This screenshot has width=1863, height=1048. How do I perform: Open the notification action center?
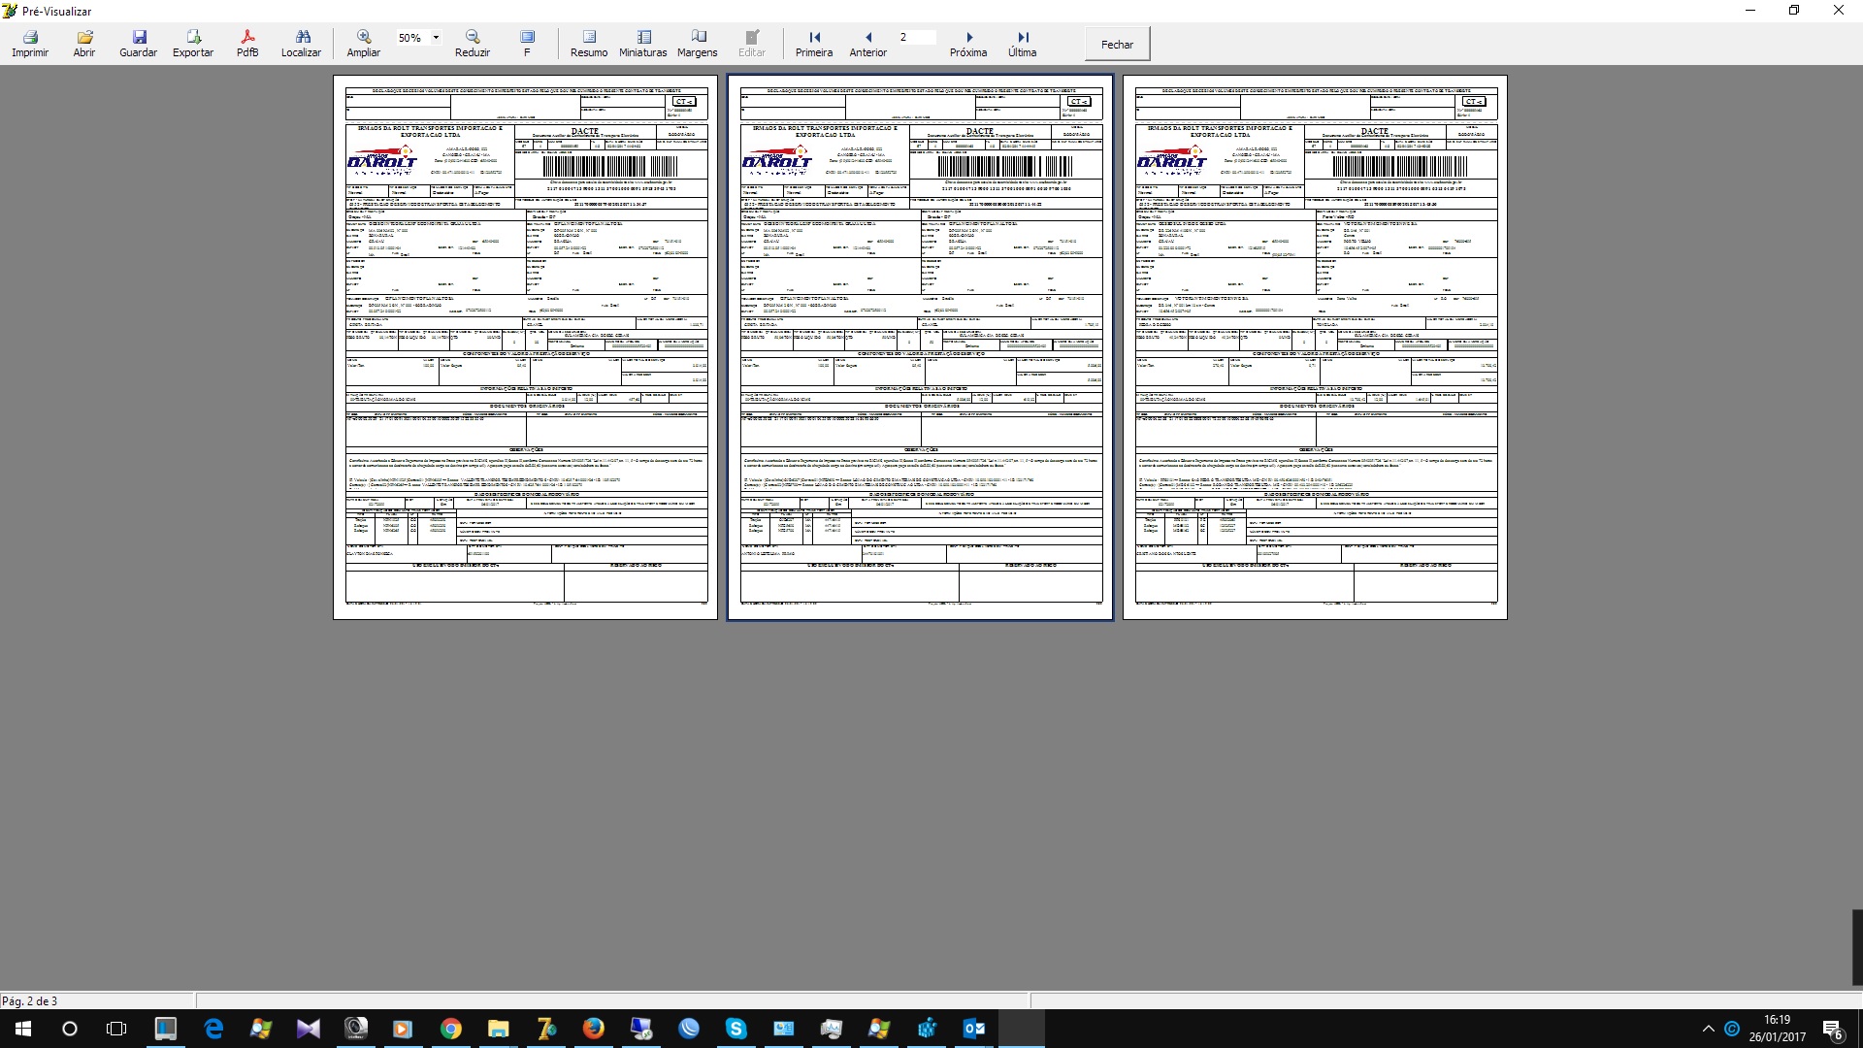click(x=1833, y=1029)
